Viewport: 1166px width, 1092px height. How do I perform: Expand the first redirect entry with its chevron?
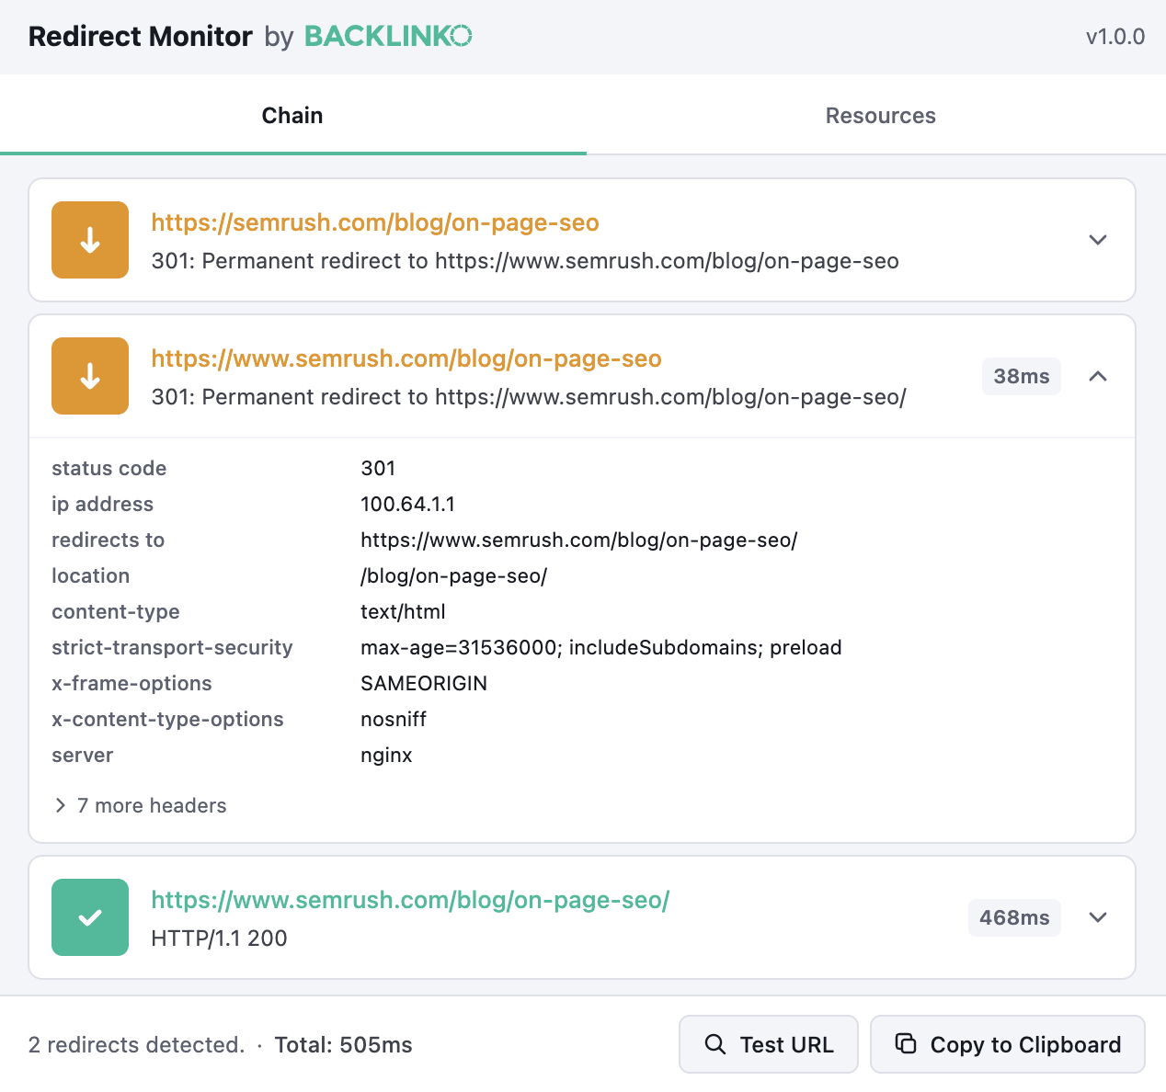[1098, 240]
